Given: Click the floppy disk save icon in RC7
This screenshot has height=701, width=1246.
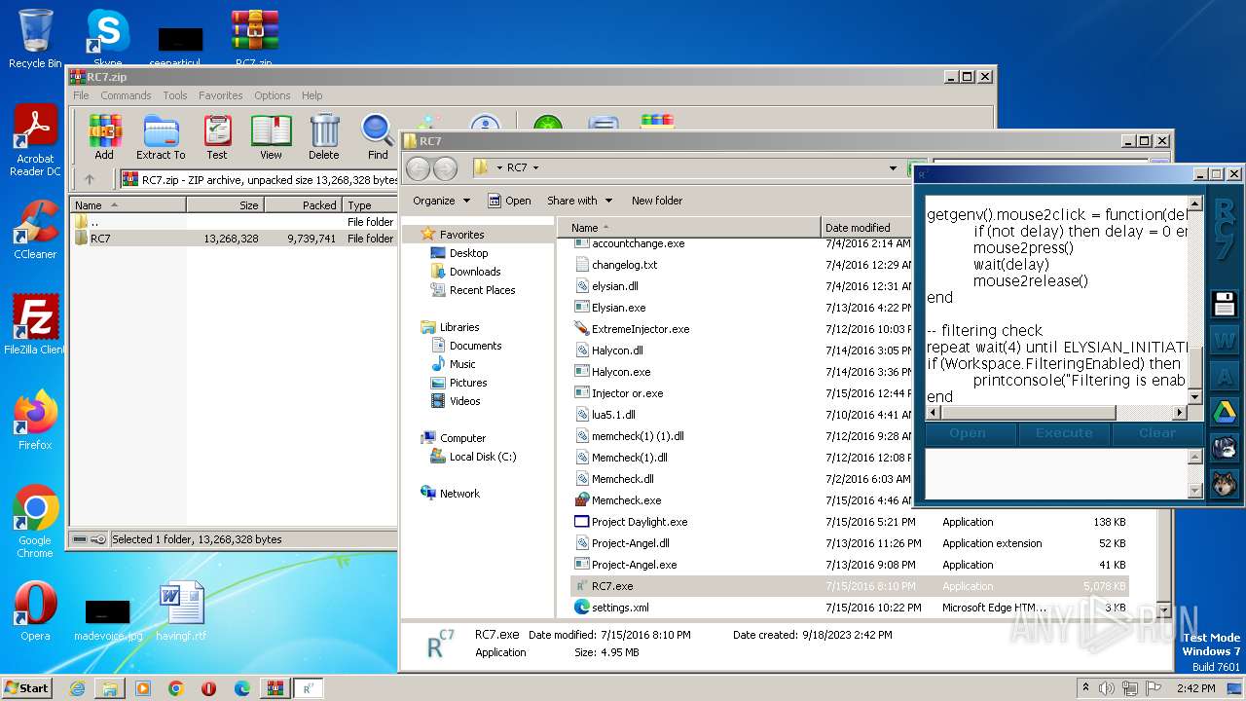Looking at the screenshot, I should click(1224, 304).
